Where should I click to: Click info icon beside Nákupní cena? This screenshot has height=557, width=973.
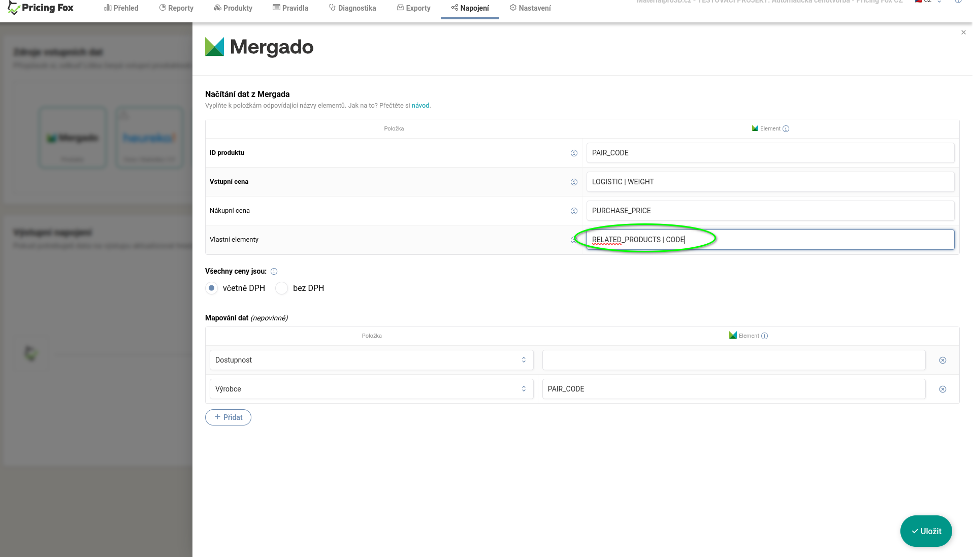point(574,211)
